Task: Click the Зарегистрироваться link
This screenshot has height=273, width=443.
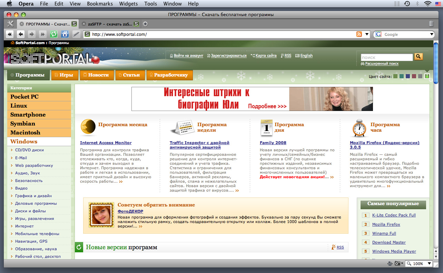Action: tap(229, 55)
